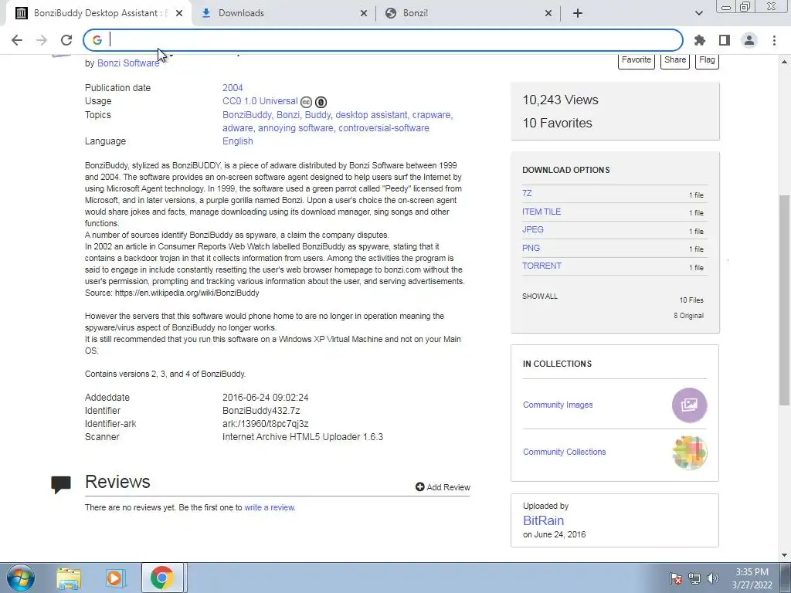Image resolution: width=791 pixels, height=593 pixels.
Task: Click the scrollbar's down arrow
Action: pos(784,555)
